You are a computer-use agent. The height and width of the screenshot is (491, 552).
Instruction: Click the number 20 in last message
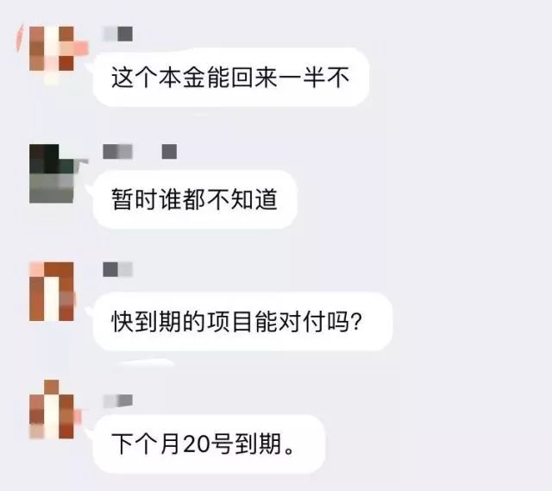[x=197, y=444]
